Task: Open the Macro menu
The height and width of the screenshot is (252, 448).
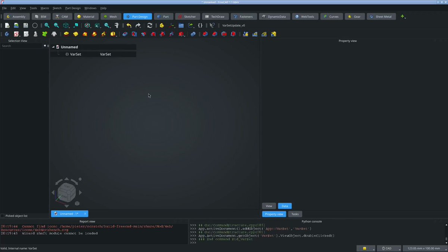Action: pyautogui.click(x=44, y=8)
